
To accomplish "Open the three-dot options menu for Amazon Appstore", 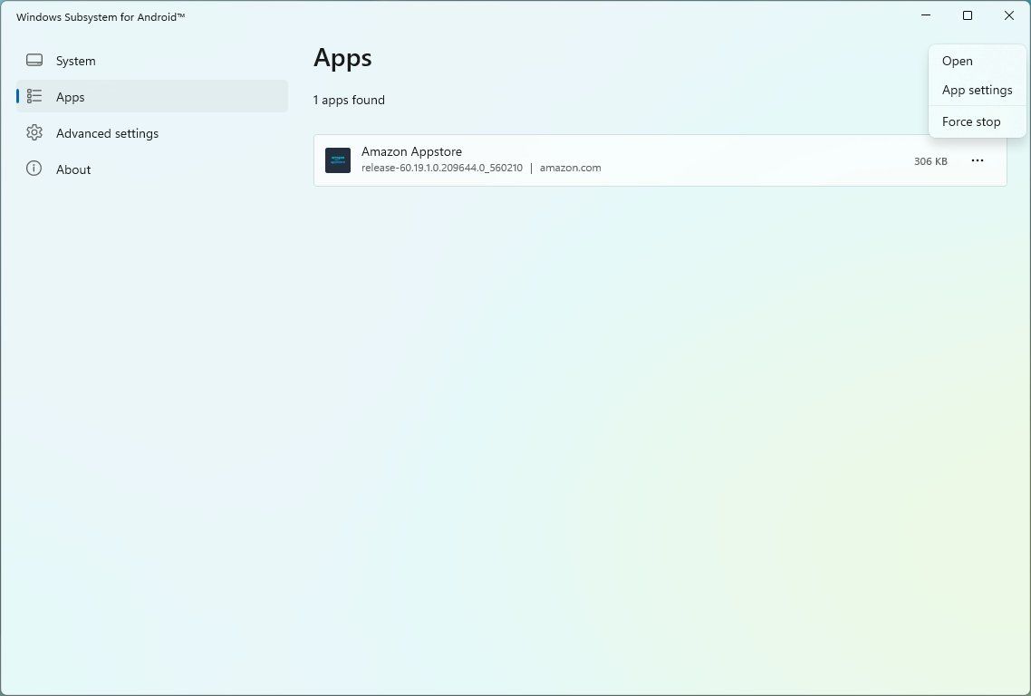I will tap(977, 159).
